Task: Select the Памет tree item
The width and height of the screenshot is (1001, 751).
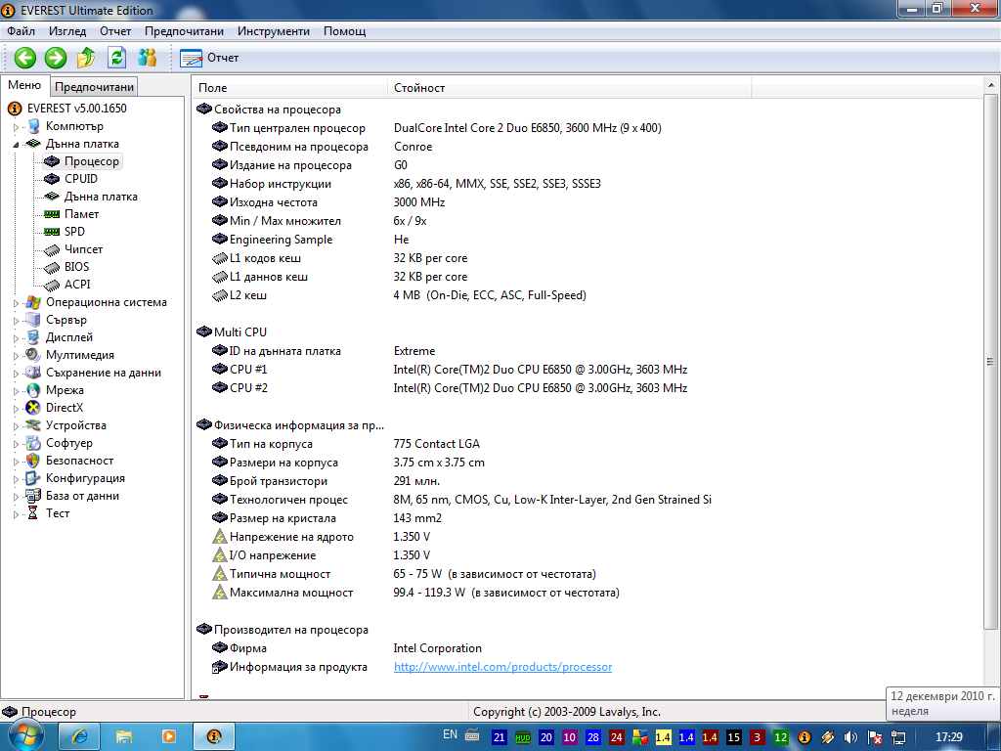Action: coord(82,214)
